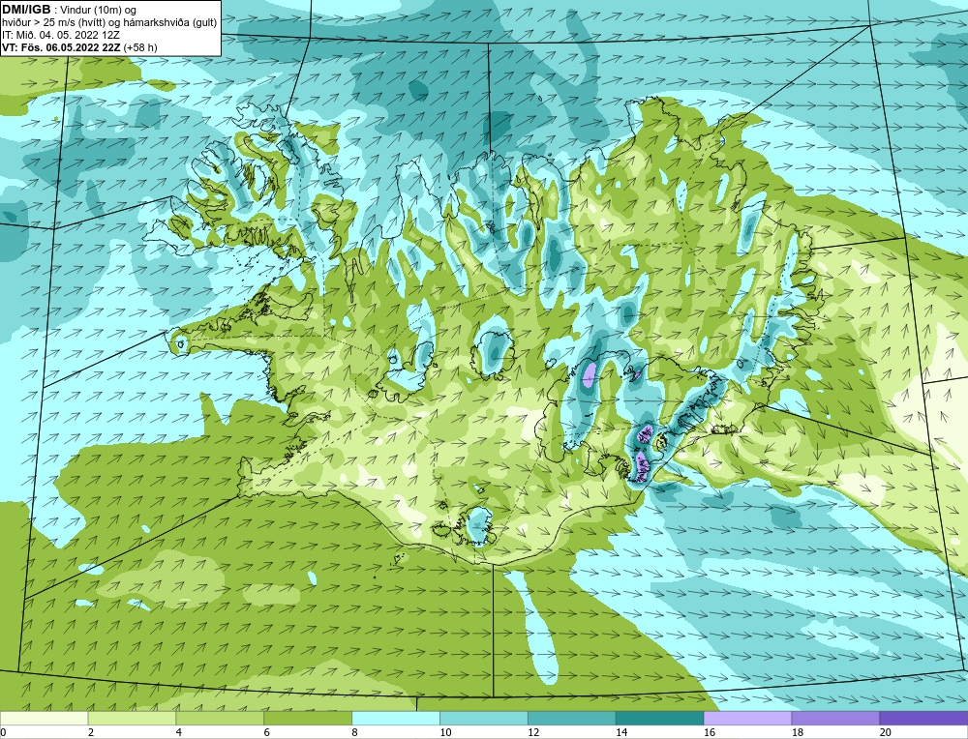Click the legend value "6"
The image size is (968, 739).
click(x=267, y=732)
